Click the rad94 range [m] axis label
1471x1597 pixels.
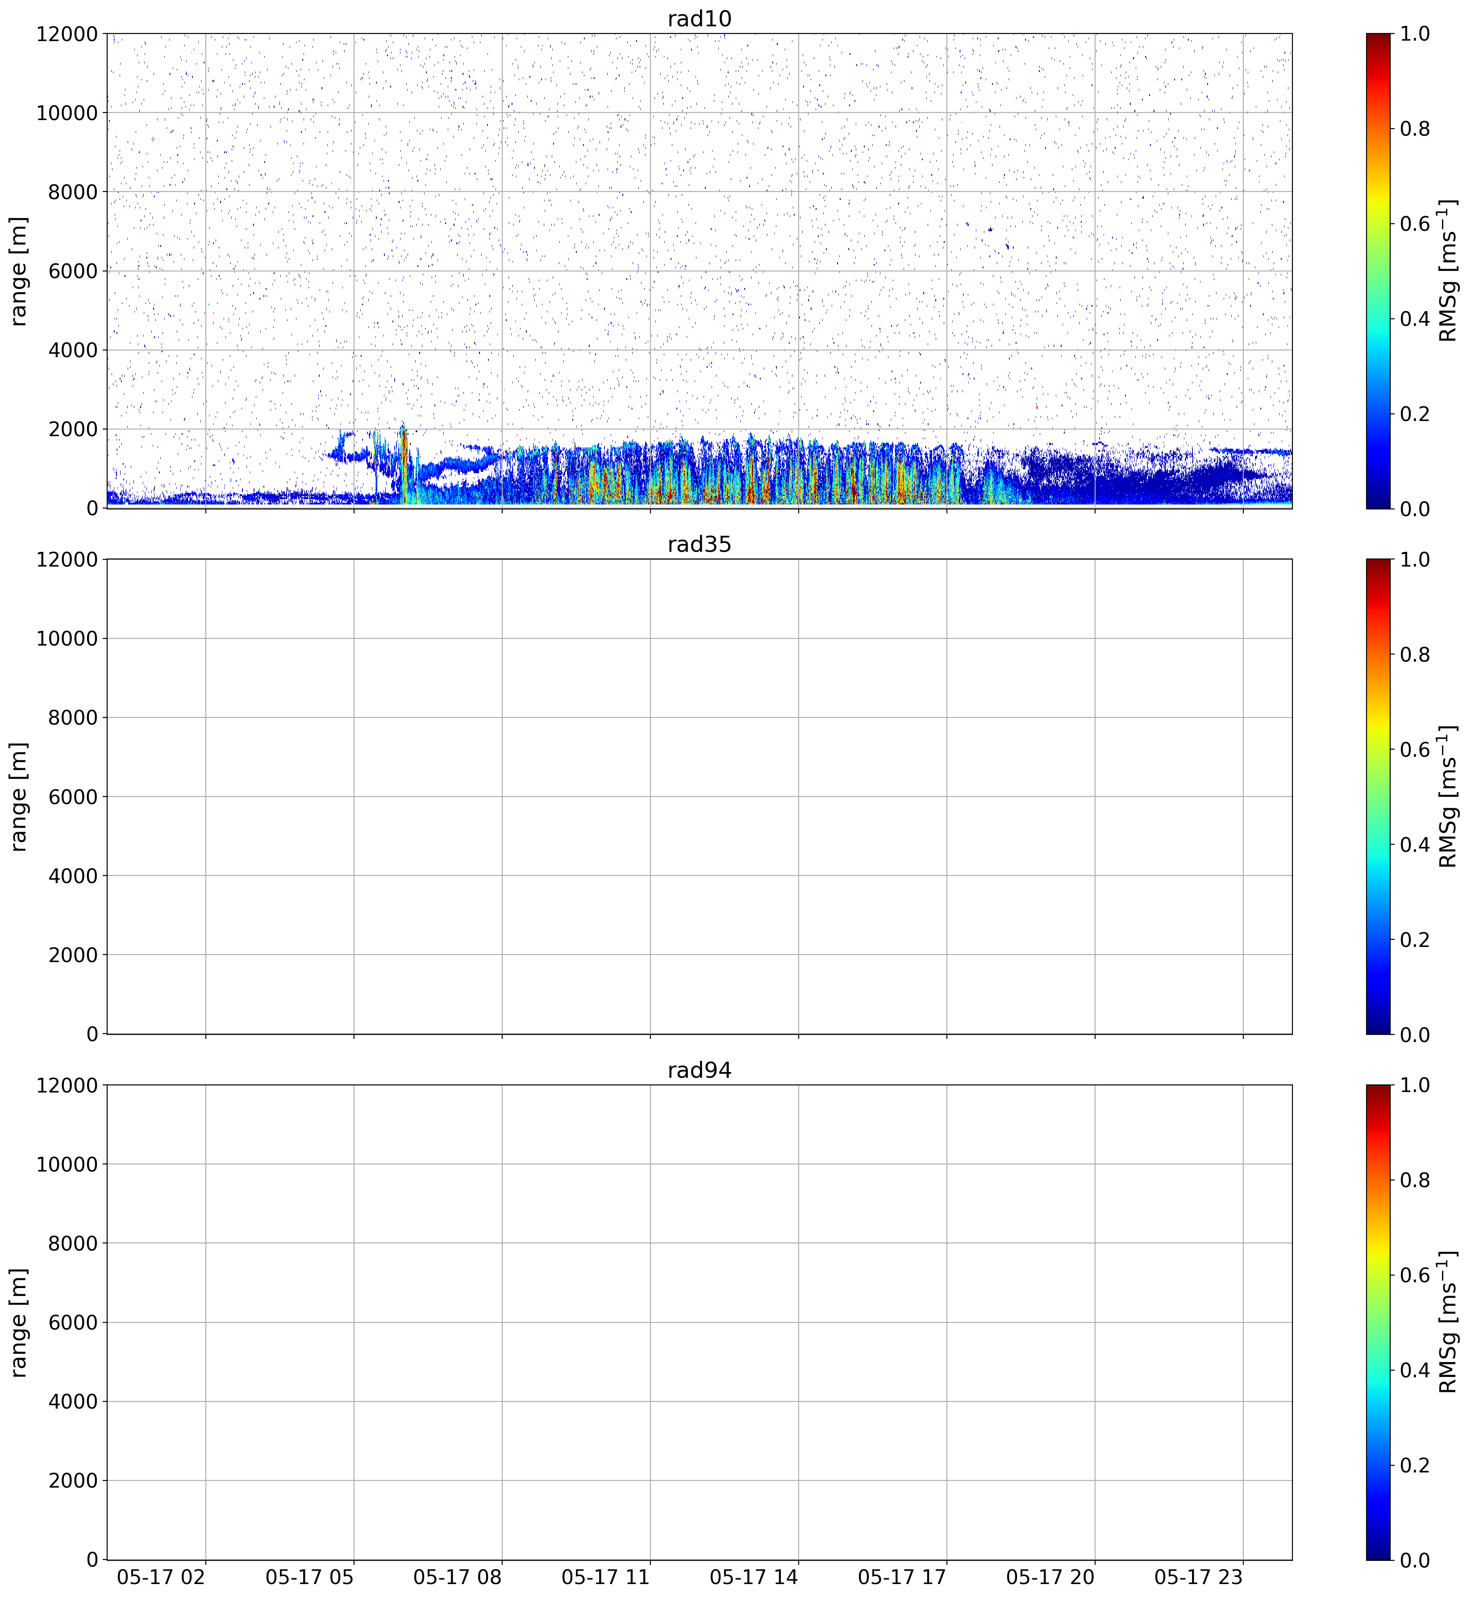(18, 1322)
